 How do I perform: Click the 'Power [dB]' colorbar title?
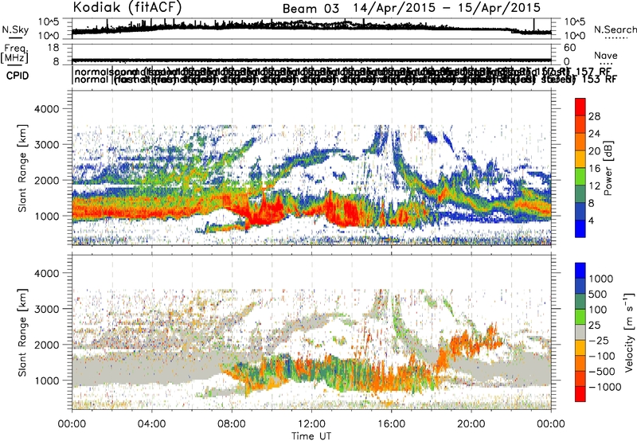pyautogui.click(x=608, y=168)
